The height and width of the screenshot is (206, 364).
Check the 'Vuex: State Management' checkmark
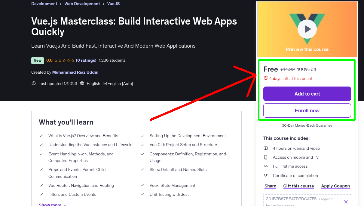[x=142, y=185]
